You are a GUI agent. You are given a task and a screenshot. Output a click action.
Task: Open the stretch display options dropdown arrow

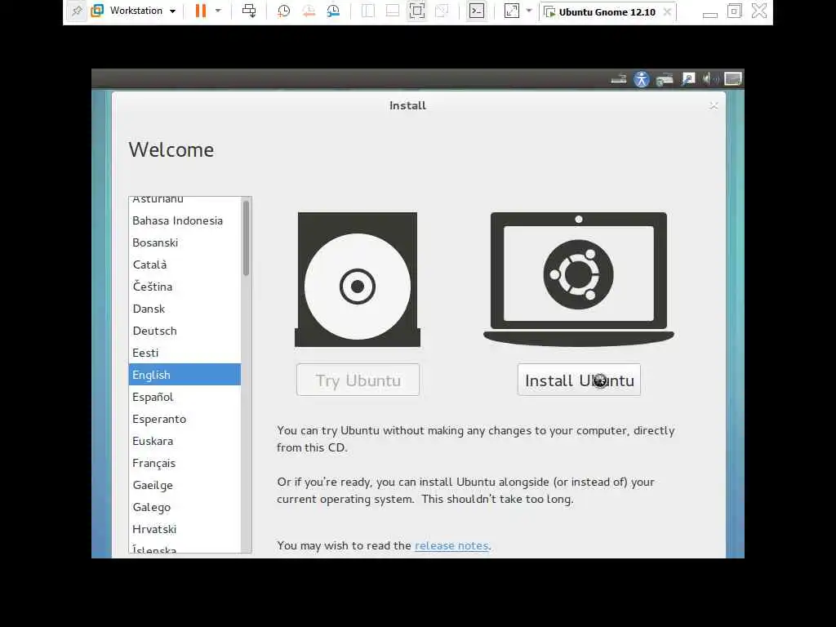[529, 11]
